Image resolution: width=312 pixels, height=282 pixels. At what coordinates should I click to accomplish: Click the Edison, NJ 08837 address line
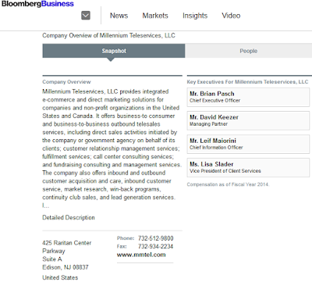66,267
